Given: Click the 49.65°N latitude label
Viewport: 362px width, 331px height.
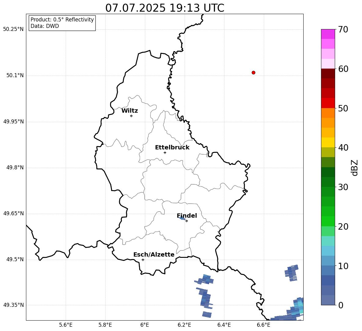Looking at the screenshot, I should pos(13,213).
